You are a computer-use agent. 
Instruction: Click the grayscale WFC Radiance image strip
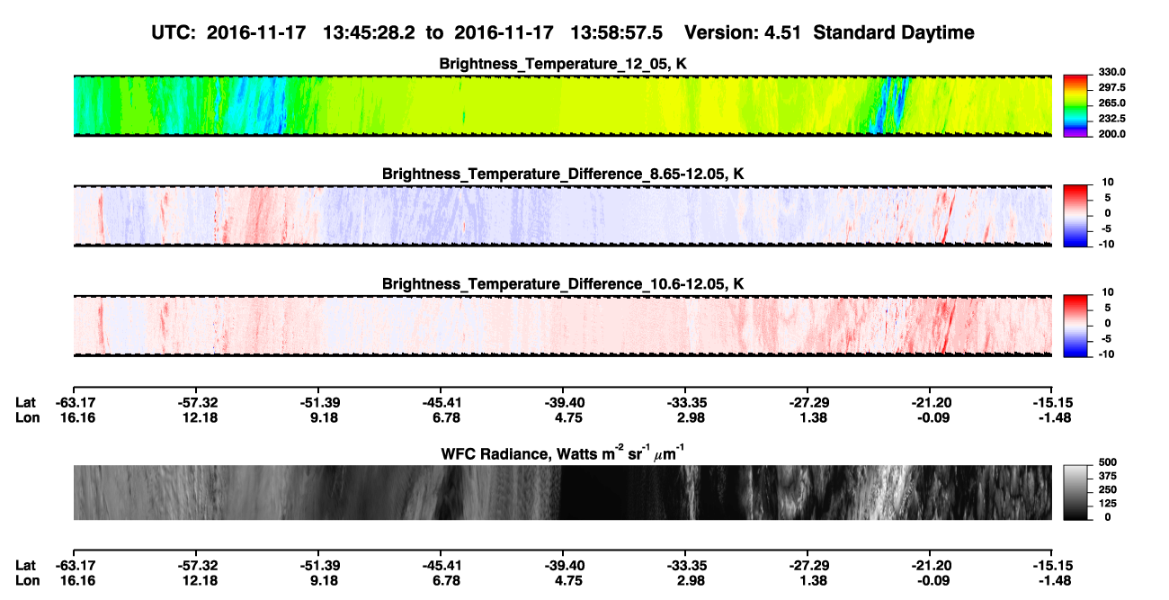pyautogui.click(x=562, y=492)
